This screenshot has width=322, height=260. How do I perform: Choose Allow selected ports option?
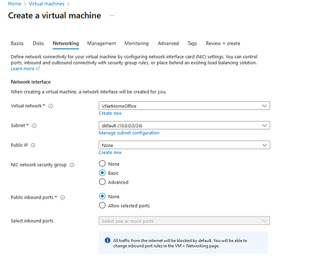pos(102,206)
